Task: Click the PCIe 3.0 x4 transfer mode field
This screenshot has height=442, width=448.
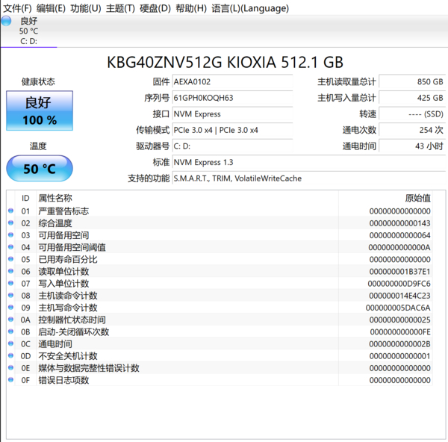Action: 232,130
